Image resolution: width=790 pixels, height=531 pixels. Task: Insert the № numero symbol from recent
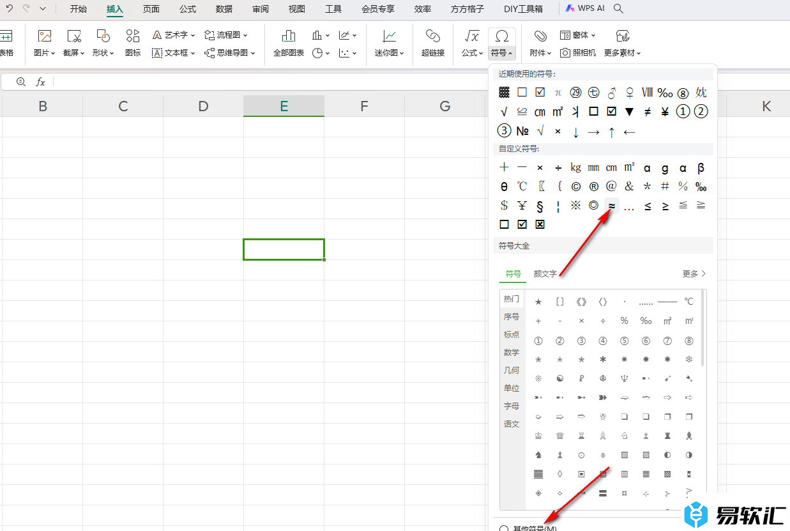coord(522,131)
